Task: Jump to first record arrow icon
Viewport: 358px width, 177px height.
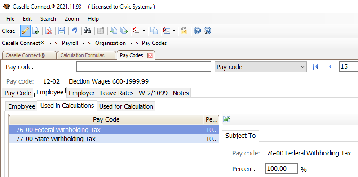Action: [x=315, y=67]
